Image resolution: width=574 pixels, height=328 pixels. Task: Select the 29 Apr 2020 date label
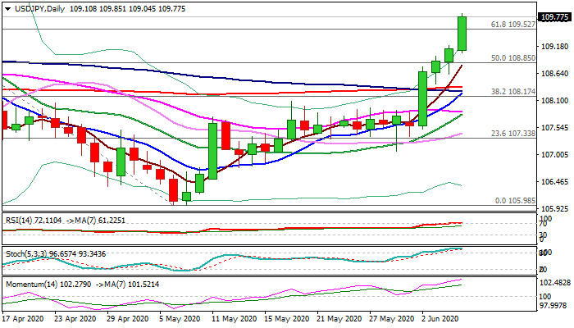coord(128,319)
